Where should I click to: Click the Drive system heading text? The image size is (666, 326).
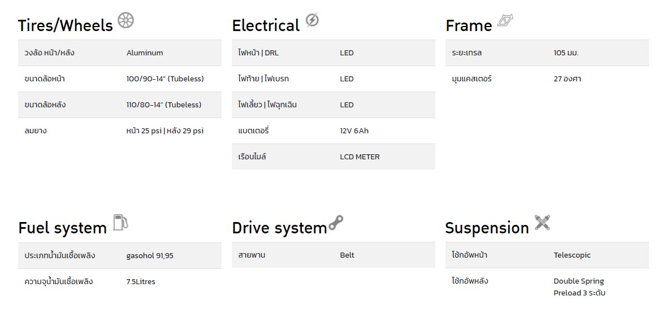point(279,228)
